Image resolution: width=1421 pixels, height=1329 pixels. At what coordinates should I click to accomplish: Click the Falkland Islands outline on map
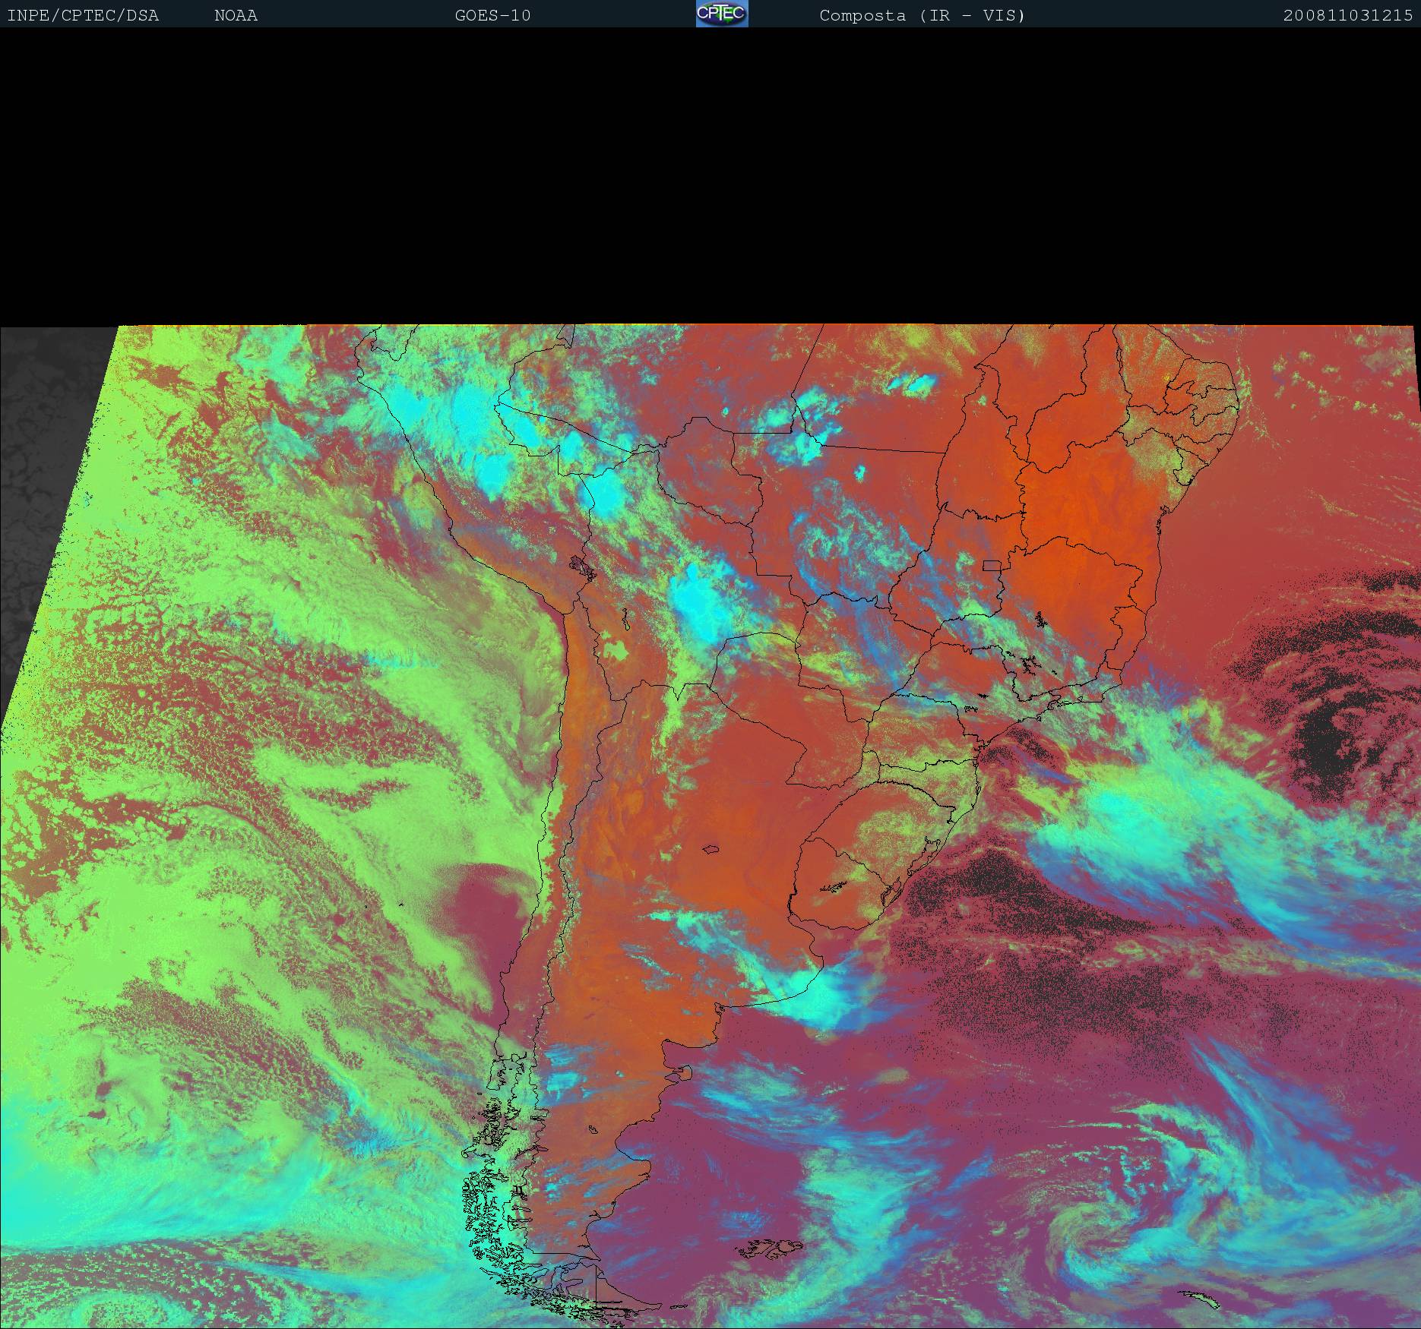pos(769,1247)
